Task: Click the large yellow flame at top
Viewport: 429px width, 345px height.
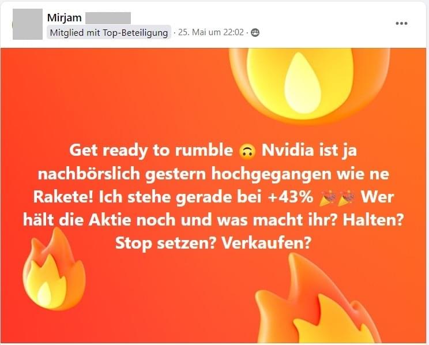Action: point(310,84)
